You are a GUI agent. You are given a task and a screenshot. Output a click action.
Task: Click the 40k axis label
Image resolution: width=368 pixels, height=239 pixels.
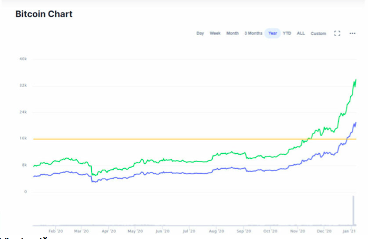tap(23, 59)
